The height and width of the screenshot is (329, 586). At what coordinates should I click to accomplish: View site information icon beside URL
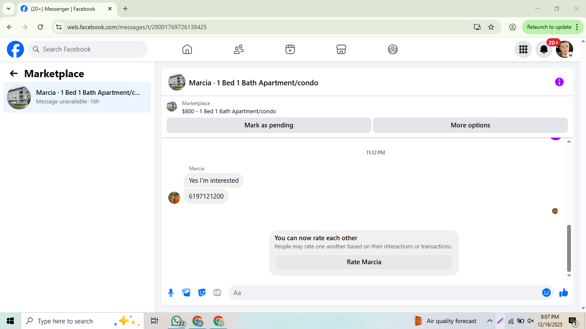(x=59, y=27)
